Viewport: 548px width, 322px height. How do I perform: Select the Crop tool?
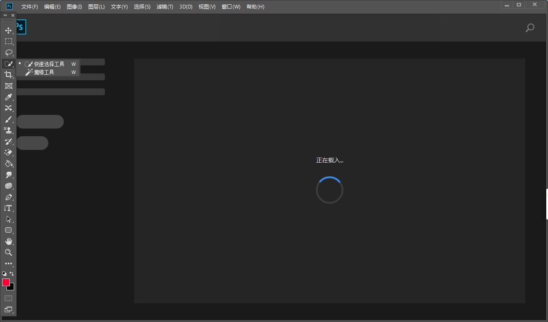[8, 75]
